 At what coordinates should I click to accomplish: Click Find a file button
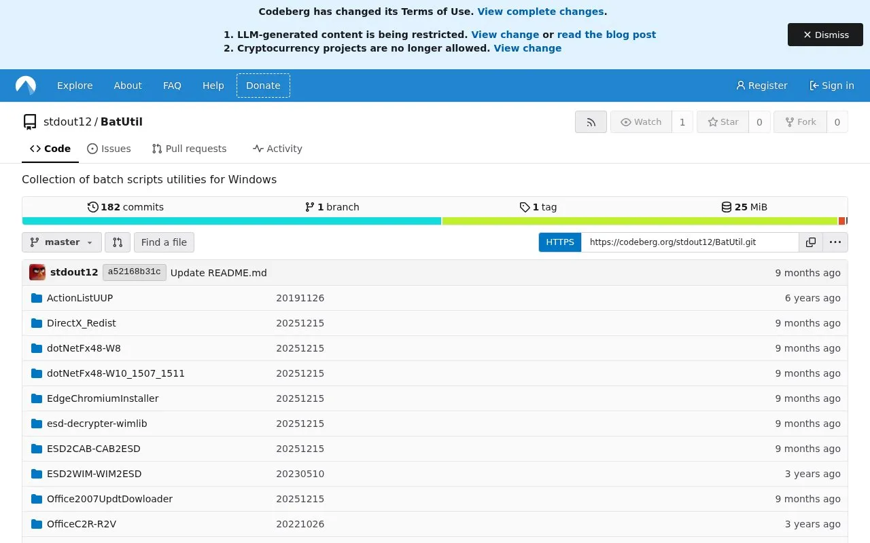tap(164, 242)
